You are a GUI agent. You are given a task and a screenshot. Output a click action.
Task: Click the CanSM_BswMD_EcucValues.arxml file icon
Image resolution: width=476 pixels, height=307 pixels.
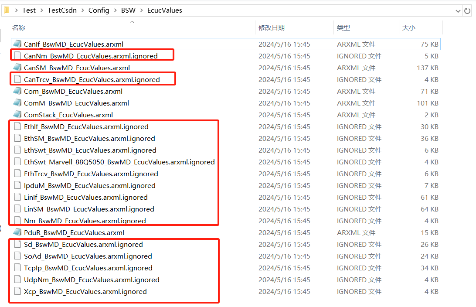[x=17, y=68]
